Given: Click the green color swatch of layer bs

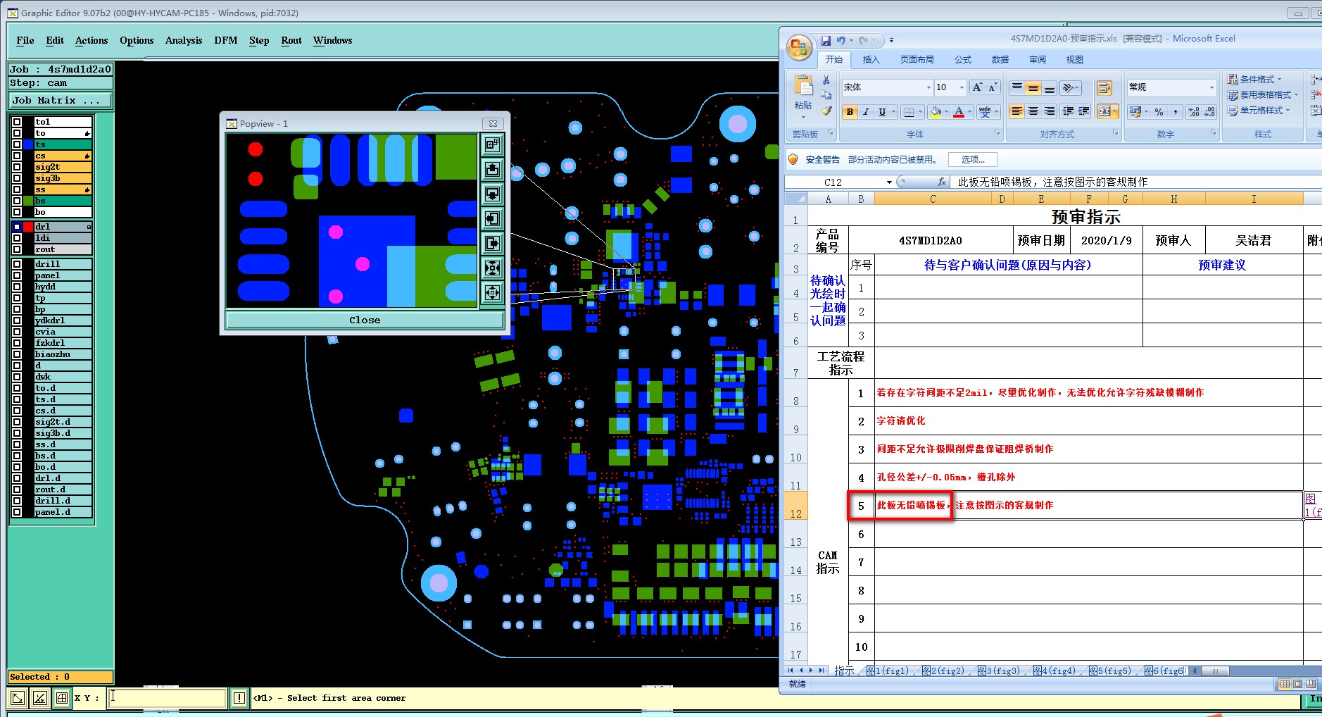Looking at the screenshot, I should click(x=29, y=201).
